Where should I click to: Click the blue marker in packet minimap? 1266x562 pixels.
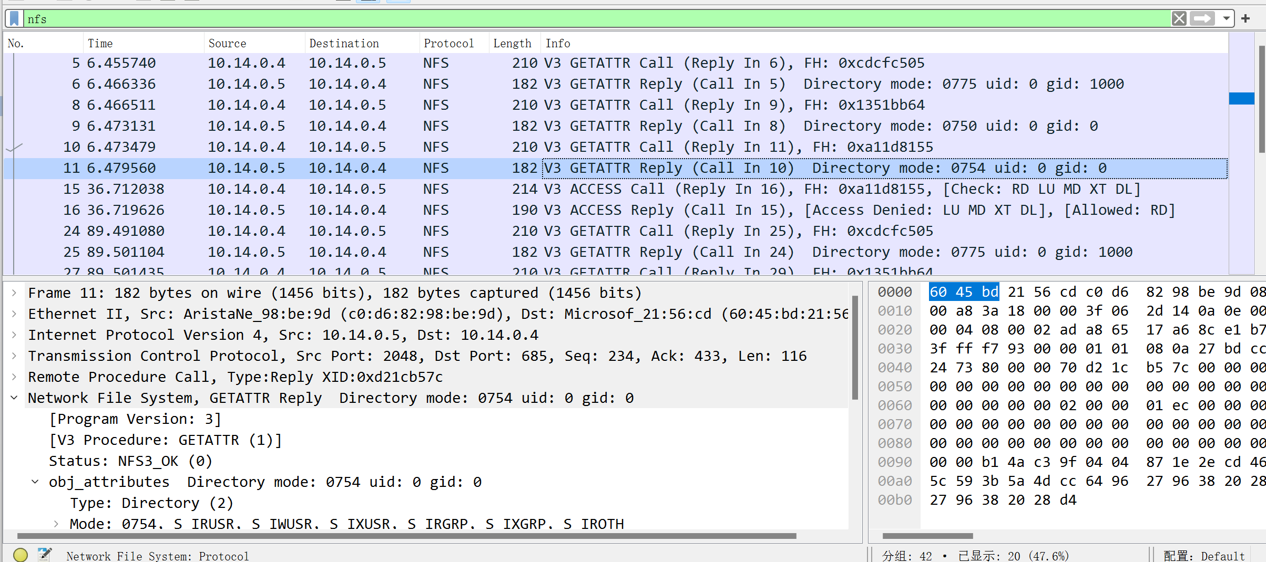pos(1241,98)
